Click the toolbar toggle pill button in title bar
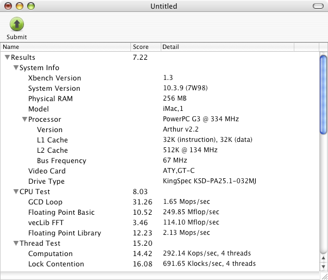The image size is (328, 280). pyautogui.click(x=318, y=6)
